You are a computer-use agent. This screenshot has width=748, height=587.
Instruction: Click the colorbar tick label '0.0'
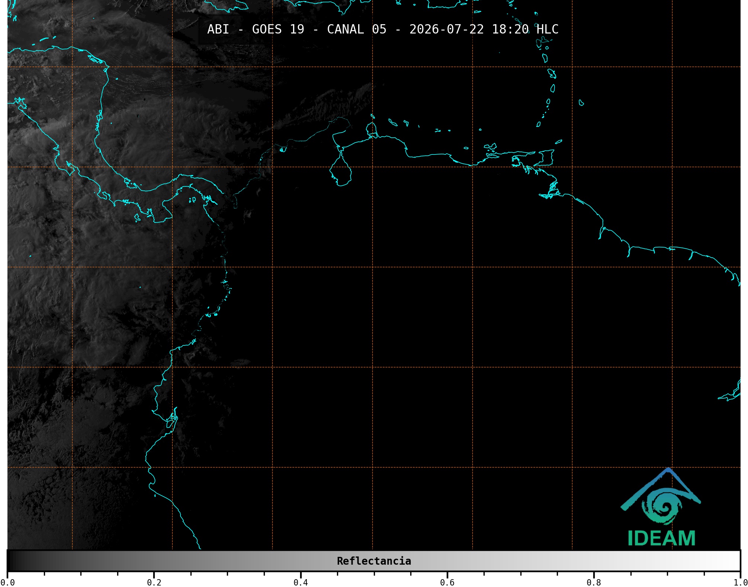pyautogui.click(x=7, y=583)
